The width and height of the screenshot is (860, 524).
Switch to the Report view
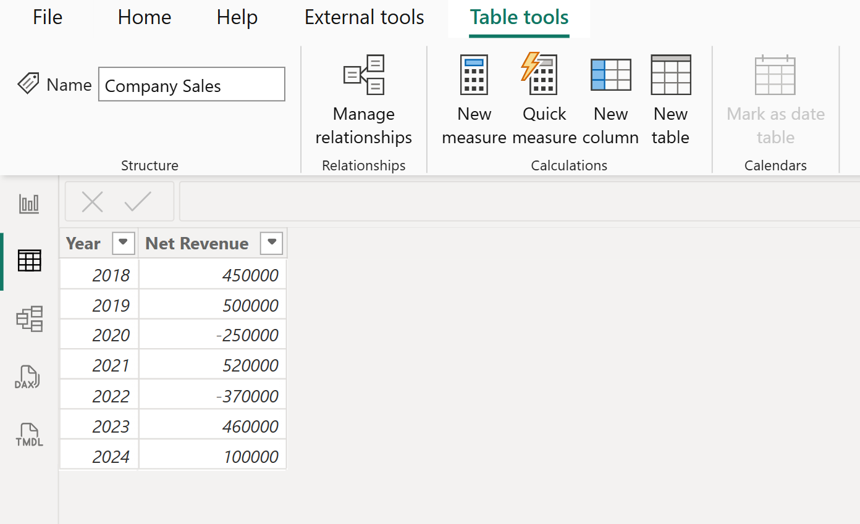tap(28, 204)
